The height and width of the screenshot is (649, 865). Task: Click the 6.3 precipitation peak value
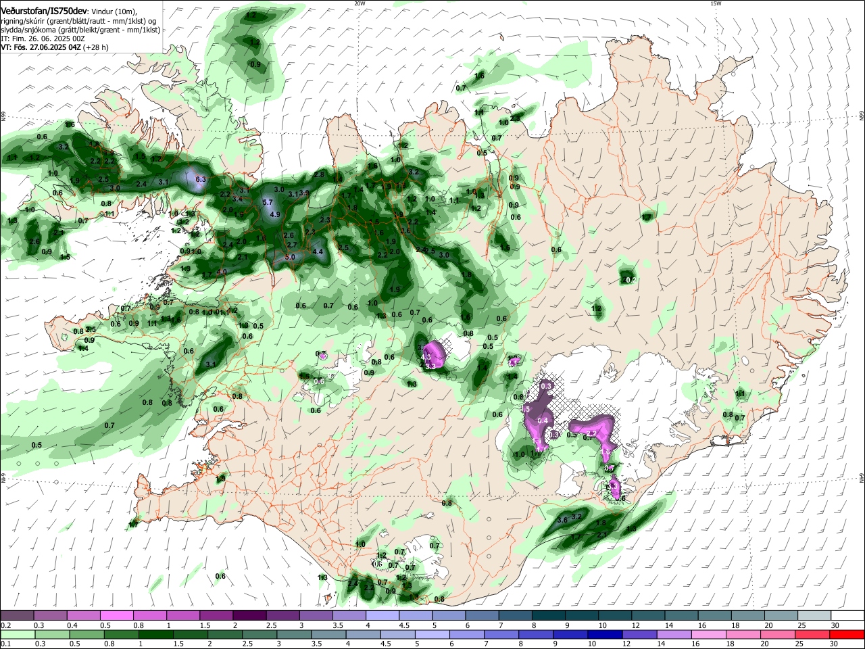[200, 179]
